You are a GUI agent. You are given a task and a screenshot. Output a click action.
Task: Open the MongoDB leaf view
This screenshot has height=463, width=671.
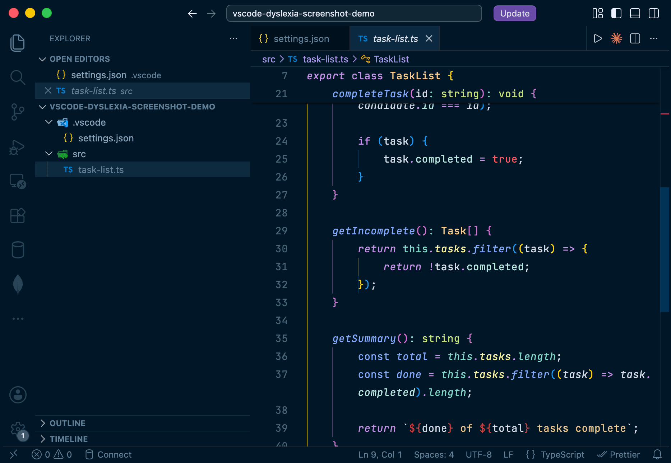(17, 285)
